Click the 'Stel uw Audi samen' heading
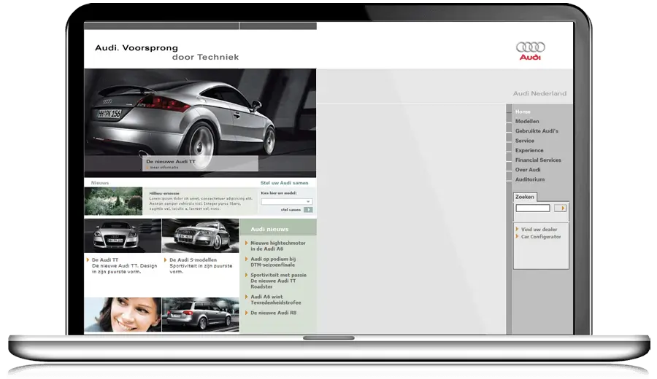This screenshot has width=657, height=379. click(x=284, y=183)
